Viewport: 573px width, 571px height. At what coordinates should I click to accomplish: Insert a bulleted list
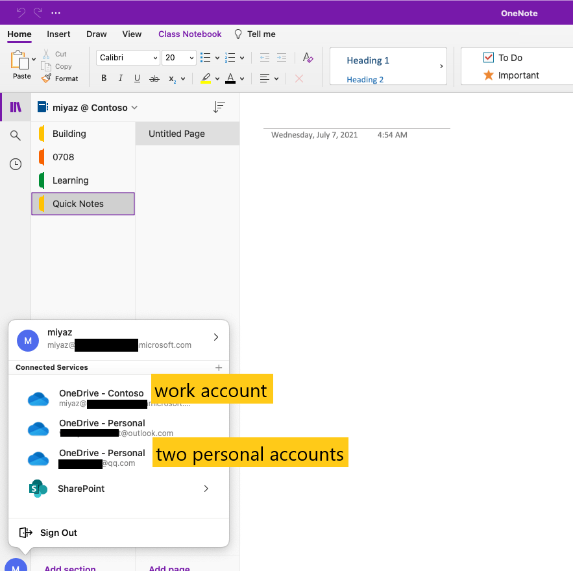coord(205,58)
